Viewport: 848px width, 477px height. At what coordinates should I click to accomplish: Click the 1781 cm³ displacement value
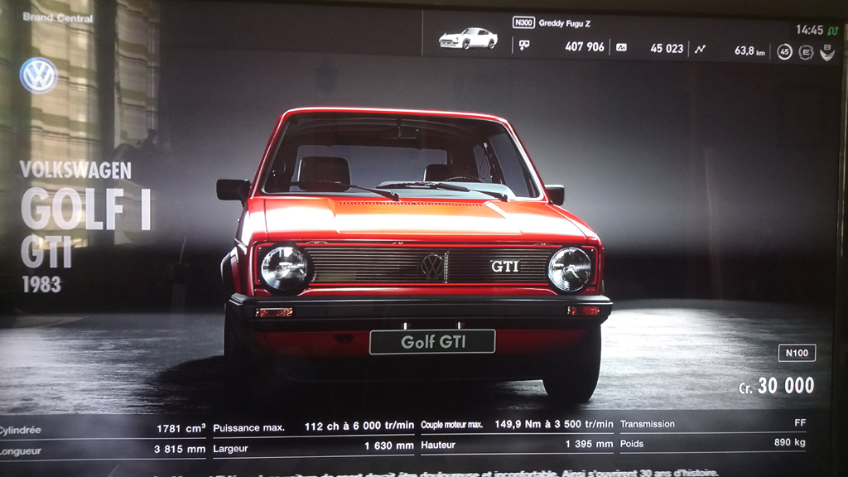pos(181,428)
